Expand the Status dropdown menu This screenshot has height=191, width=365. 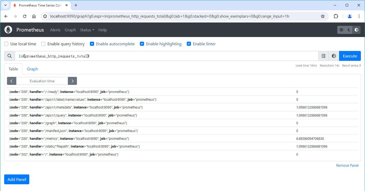pos(87,30)
